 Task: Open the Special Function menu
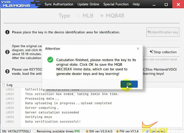116,4
